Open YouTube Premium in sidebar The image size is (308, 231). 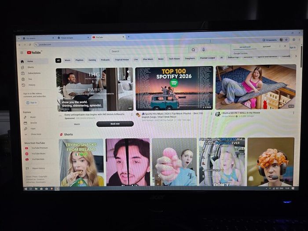37,148
